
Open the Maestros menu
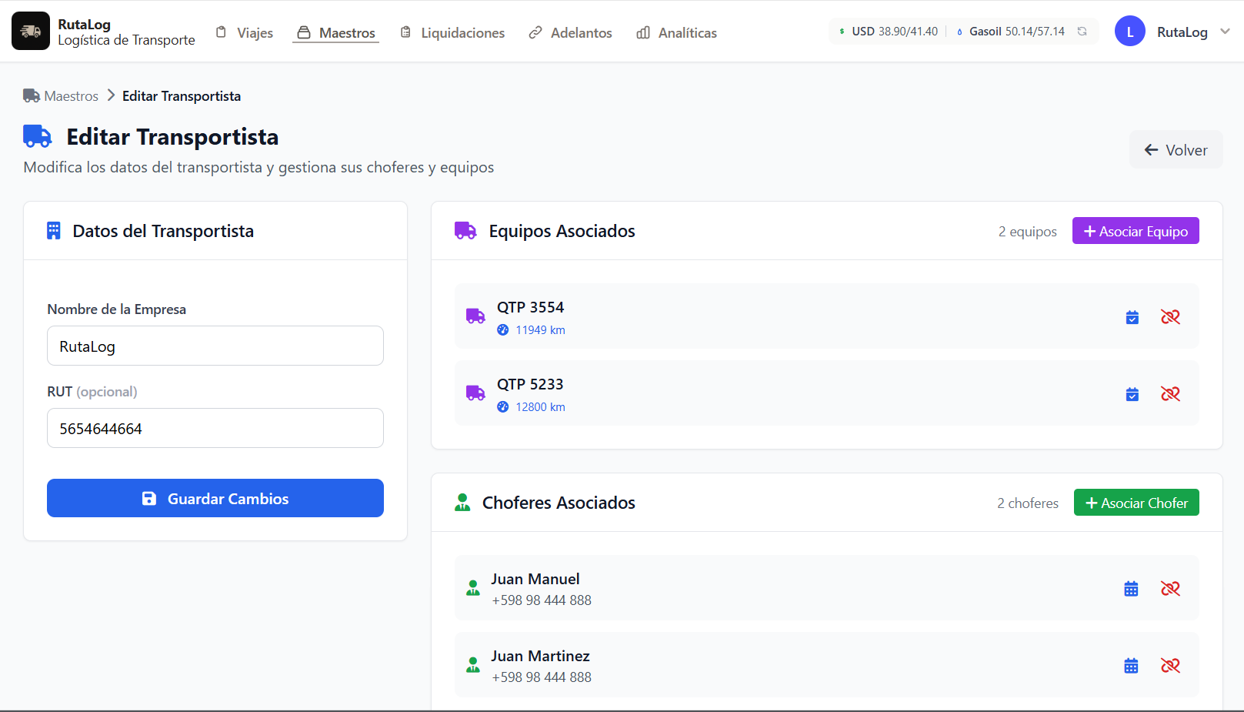click(x=336, y=32)
